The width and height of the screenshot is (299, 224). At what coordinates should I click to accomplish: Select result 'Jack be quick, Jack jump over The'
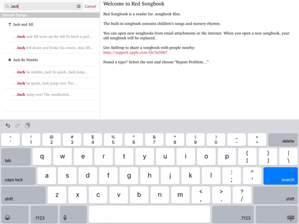[50, 83]
